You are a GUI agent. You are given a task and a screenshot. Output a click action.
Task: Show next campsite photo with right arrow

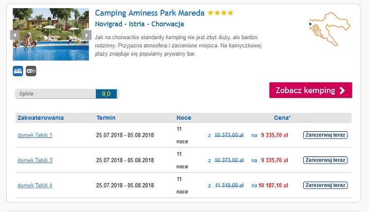pyautogui.click(x=86, y=35)
